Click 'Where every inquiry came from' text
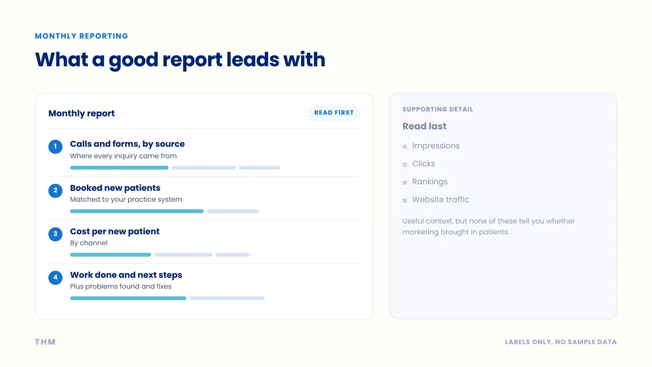The image size is (652, 367). (x=123, y=156)
